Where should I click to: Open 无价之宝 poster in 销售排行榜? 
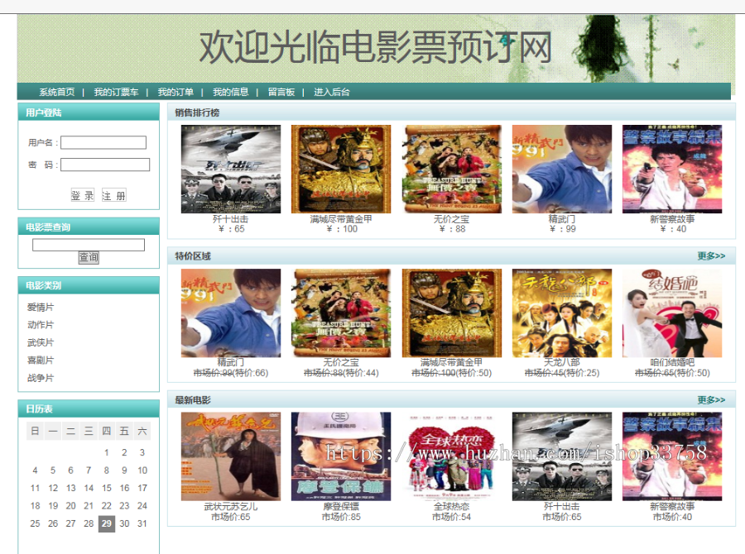pos(451,169)
